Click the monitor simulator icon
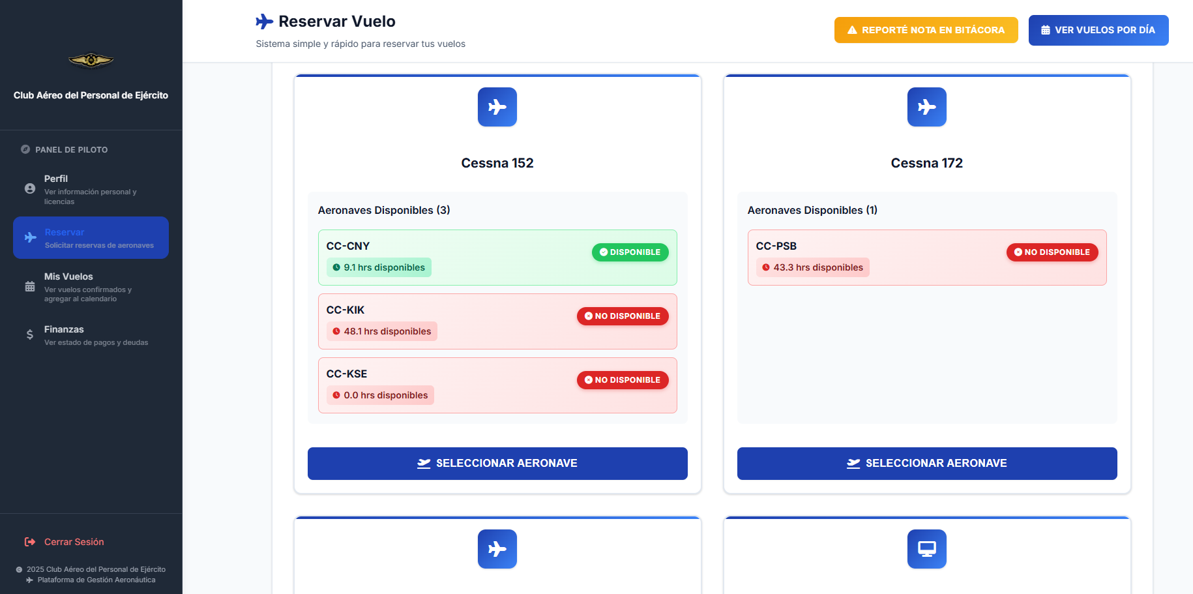 [x=926, y=549]
